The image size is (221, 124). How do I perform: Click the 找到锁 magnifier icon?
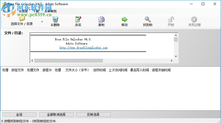(x=148, y=19)
